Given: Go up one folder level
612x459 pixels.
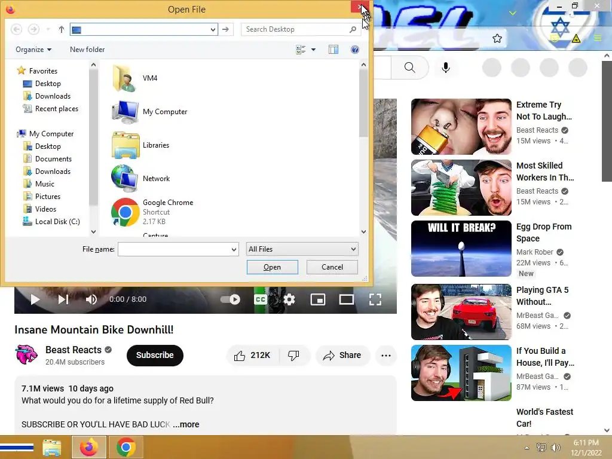Looking at the screenshot, I should click(62, 29).
